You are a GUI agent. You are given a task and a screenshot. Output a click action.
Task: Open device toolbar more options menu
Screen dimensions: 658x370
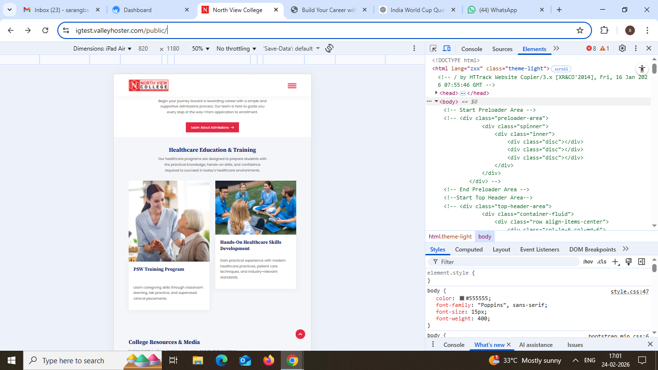[414, 48]
